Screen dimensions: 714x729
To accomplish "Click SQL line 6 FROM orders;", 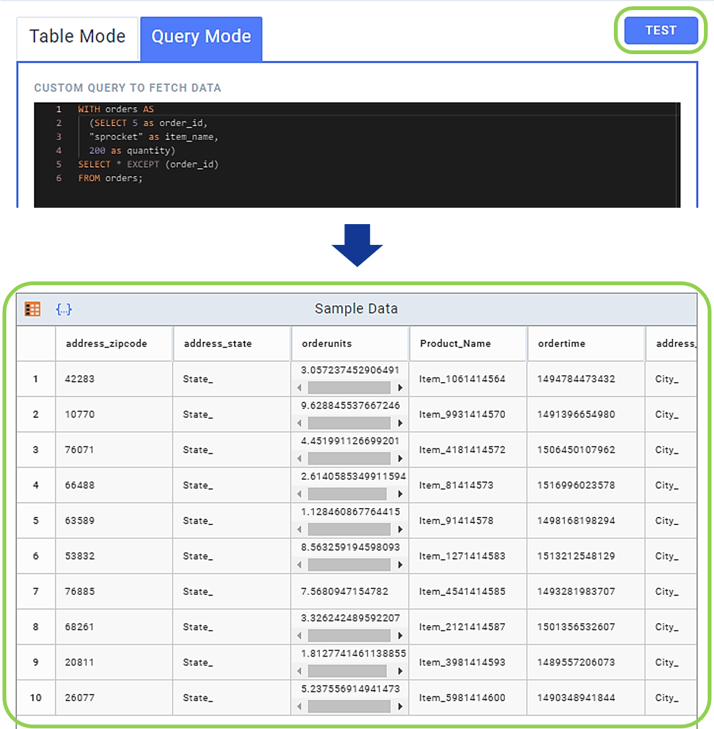I will coord(110,178).
